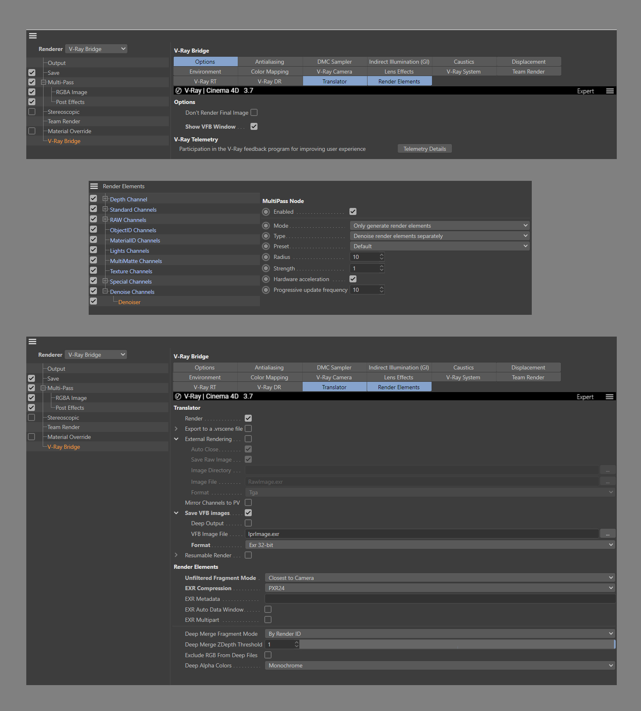Collapse External Rendering section
Screen dimensions: 641x711
(x=176, y=439)
